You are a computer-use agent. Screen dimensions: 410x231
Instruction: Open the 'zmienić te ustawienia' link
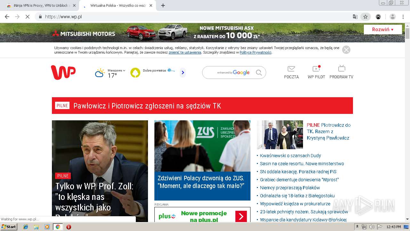pos(185,52)
